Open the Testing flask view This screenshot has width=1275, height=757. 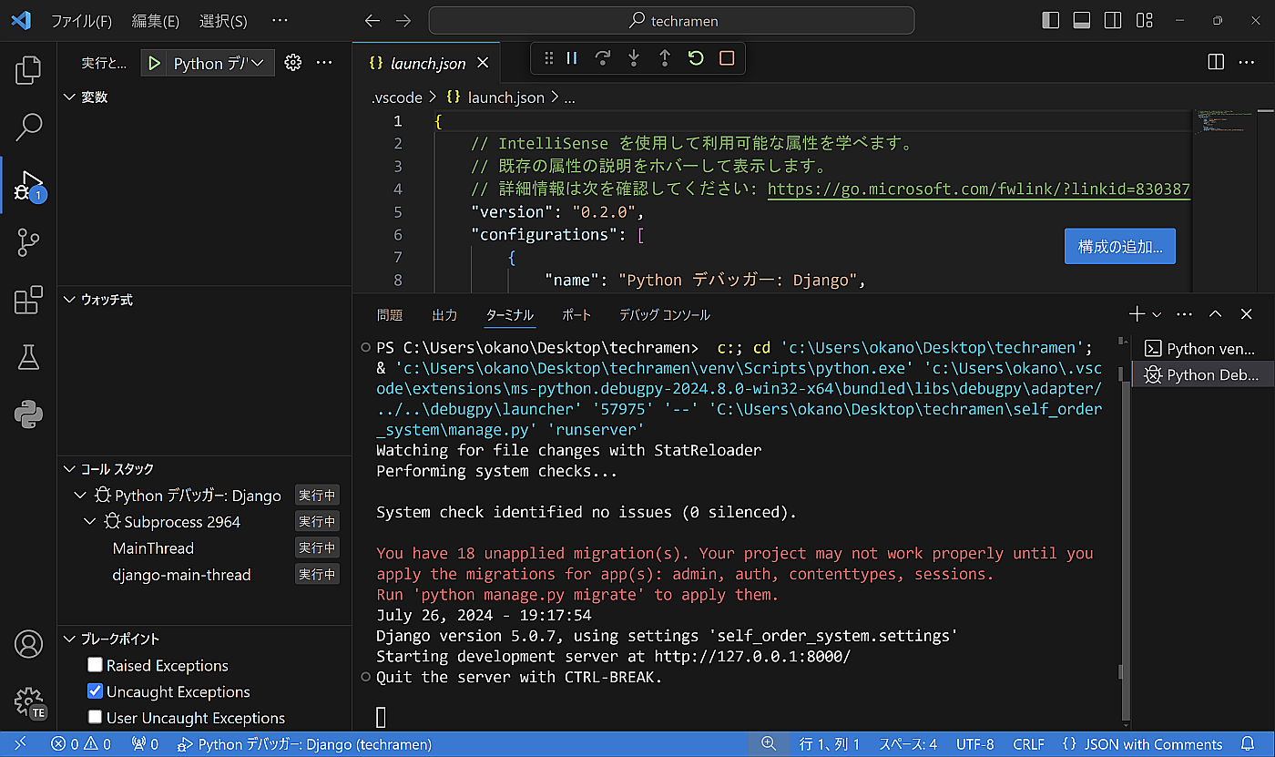point(28,357)
